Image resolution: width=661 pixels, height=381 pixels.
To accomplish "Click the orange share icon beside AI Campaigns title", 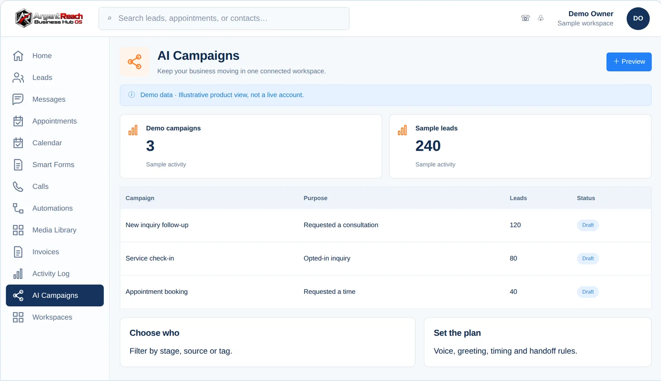I will click(134, 62).
